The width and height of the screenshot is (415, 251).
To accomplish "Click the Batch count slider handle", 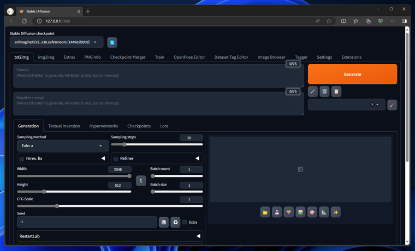I will point(152,176).
